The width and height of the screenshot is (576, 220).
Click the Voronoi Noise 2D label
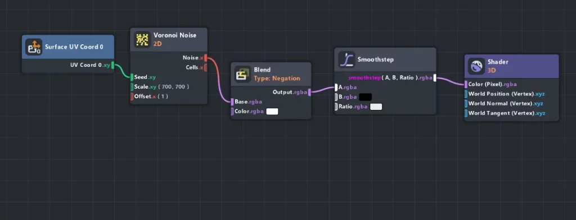(x=158, y=44)
